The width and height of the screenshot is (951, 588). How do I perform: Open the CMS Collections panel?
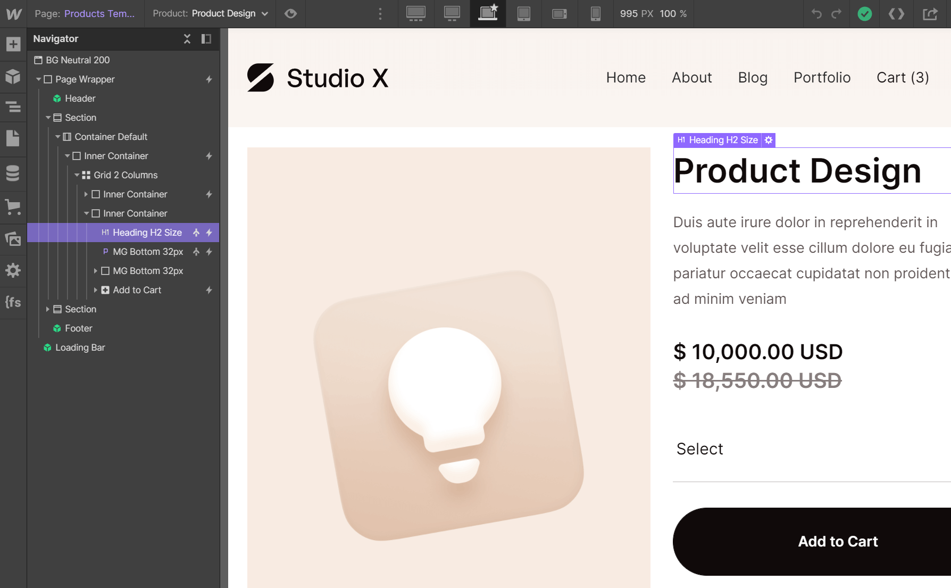pyautogui.click(x=13, y=173)
